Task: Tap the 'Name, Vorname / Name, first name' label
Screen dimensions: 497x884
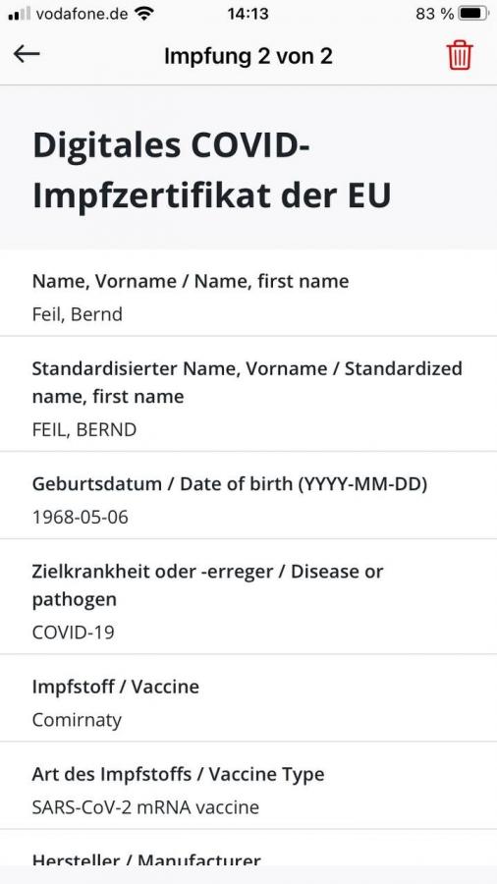Action: 191,281
